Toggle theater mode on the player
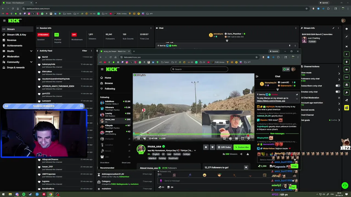351x197 pixels. coord(236,138)
